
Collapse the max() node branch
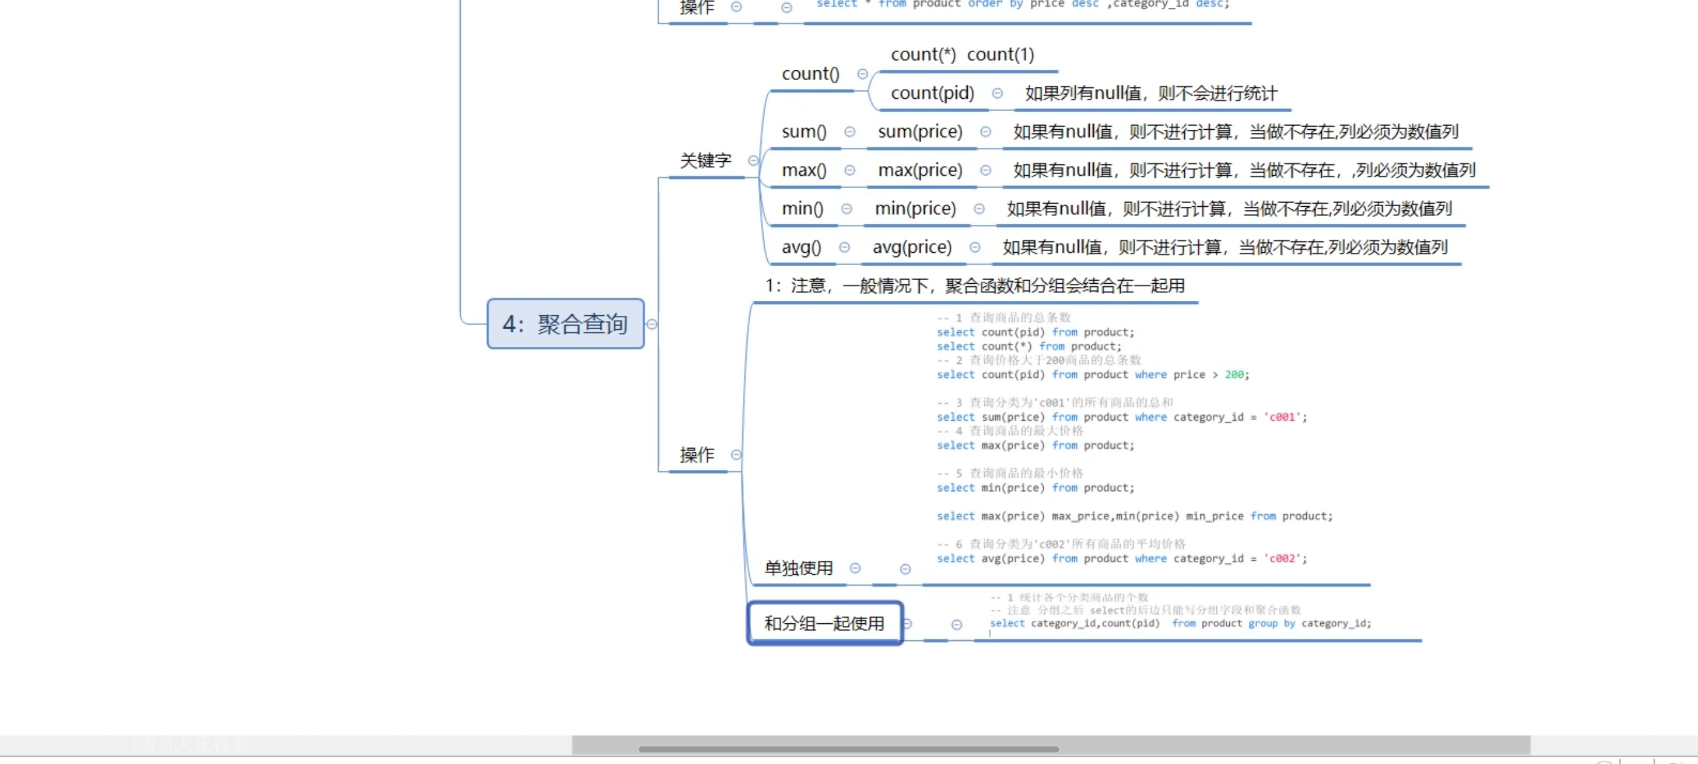pos(850,170)
